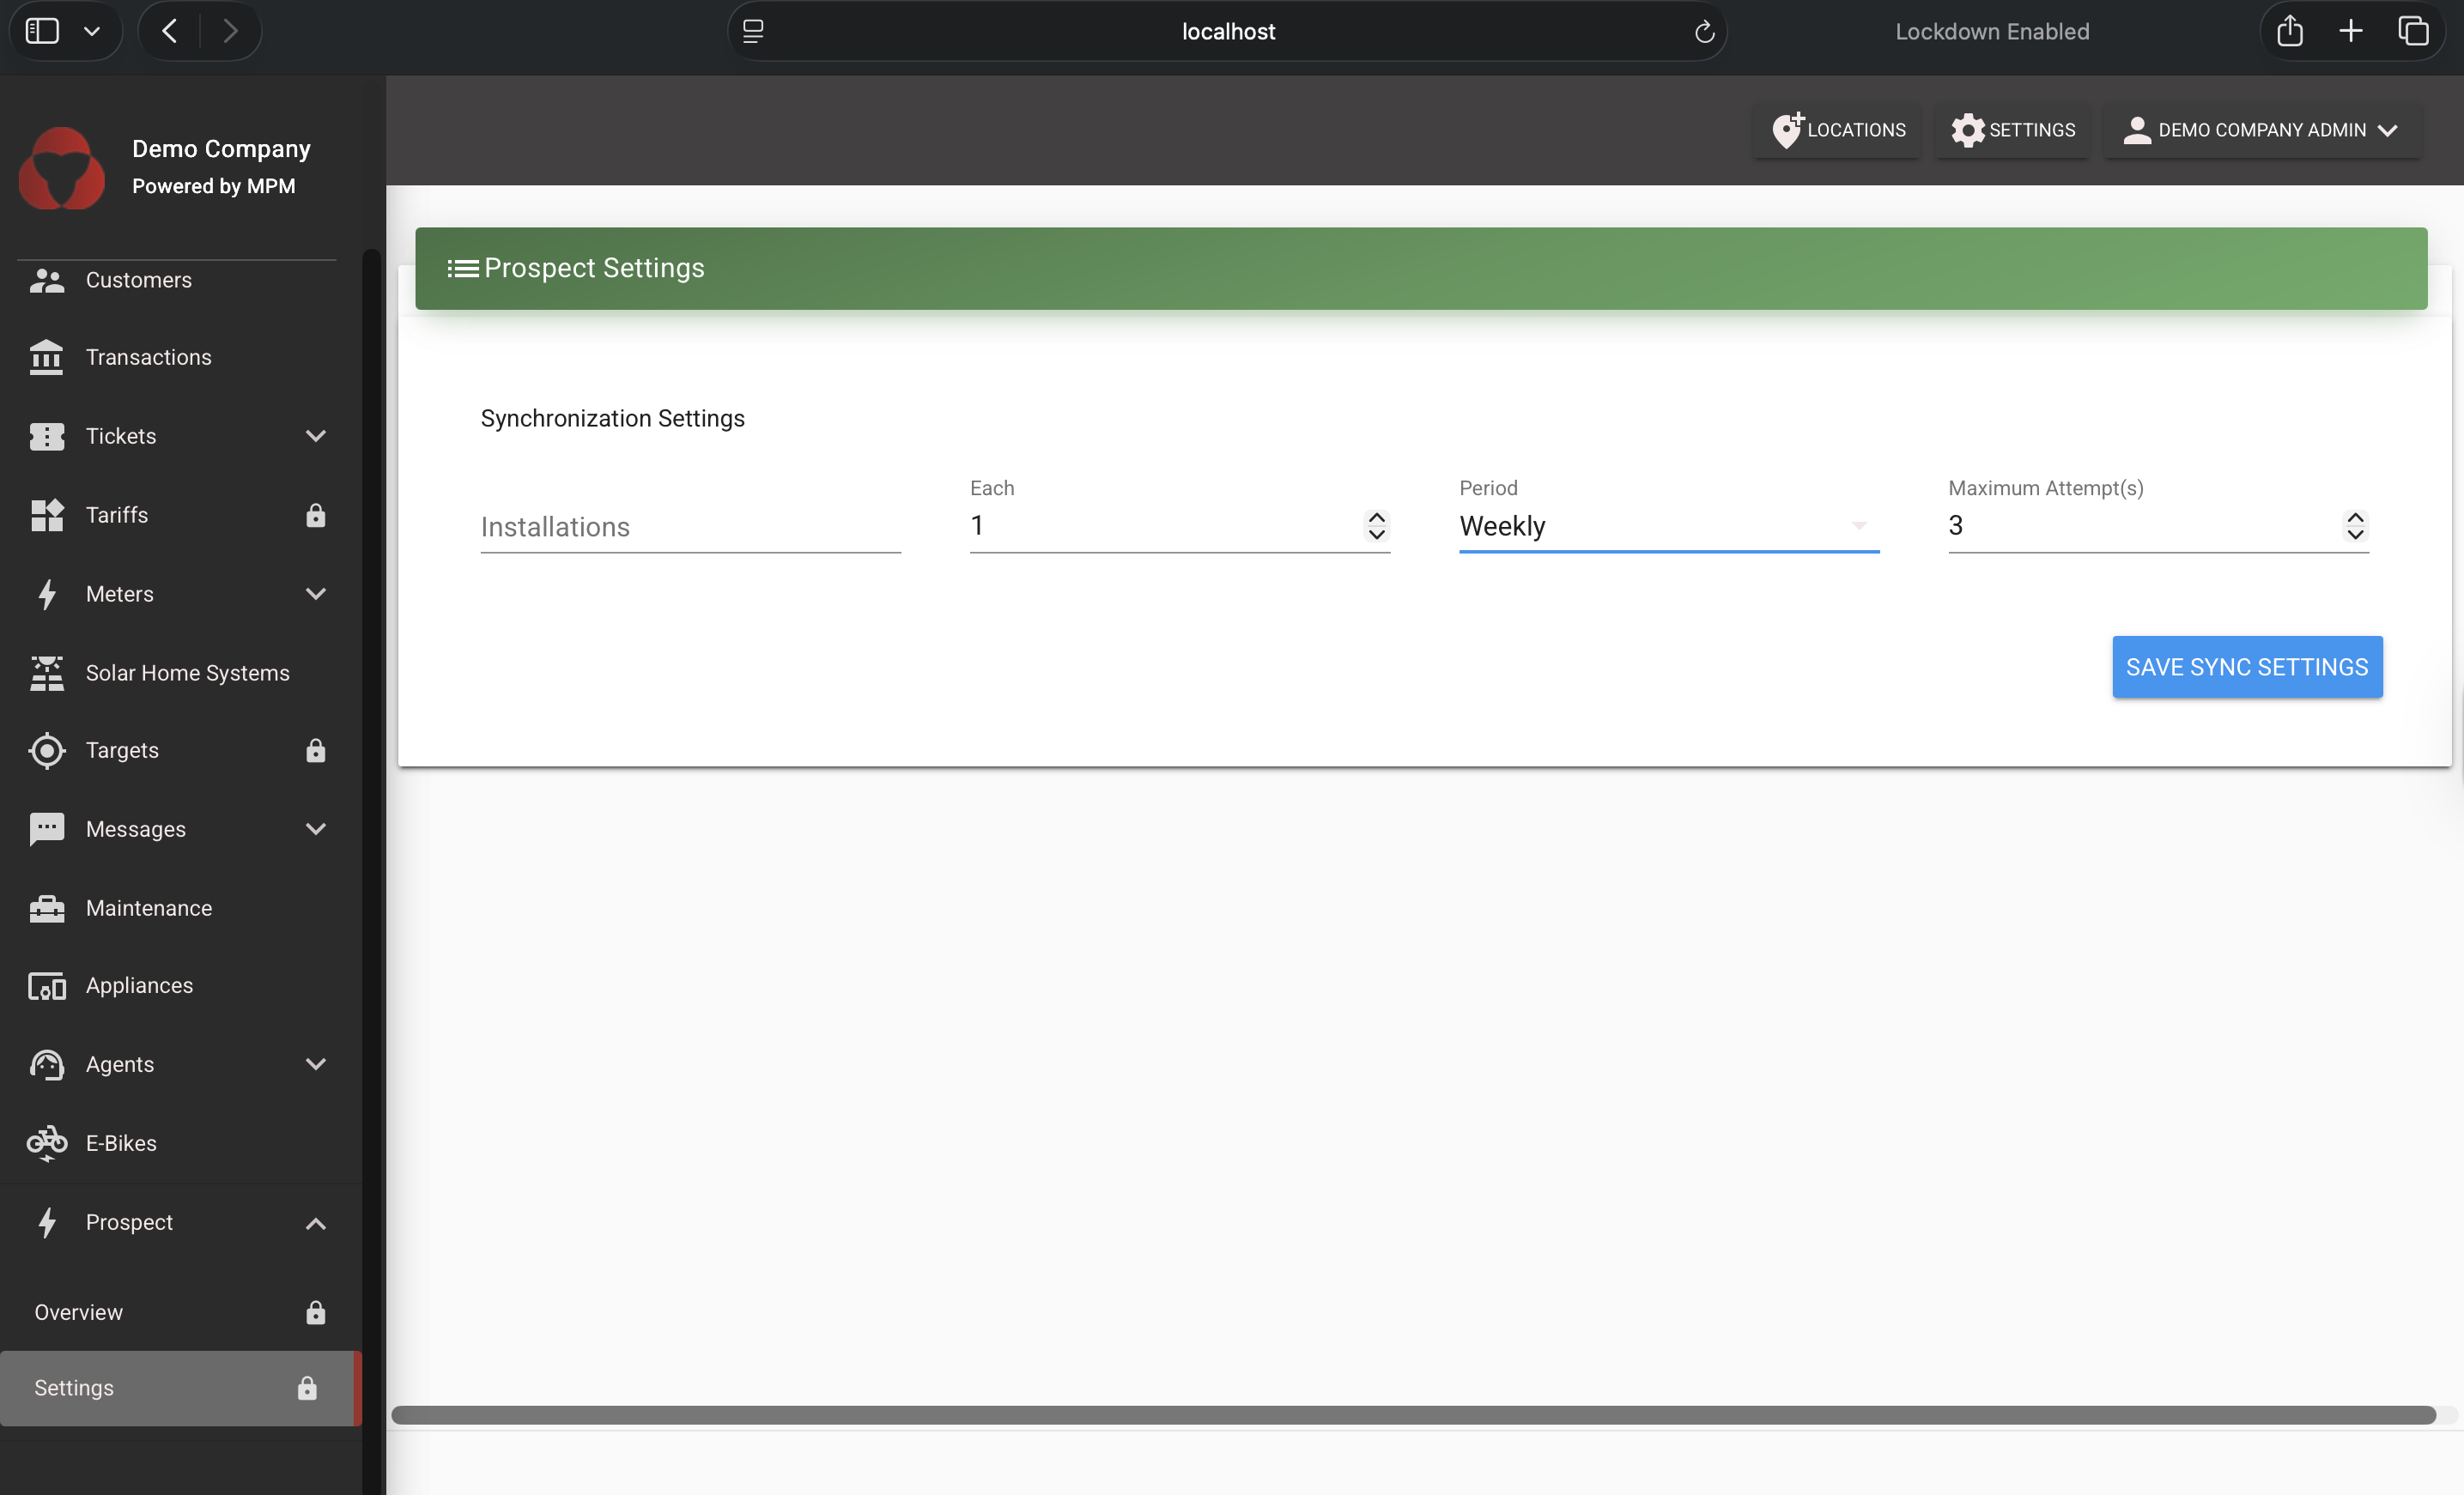Image resolution: width=2464 pixels, height=1495 pixels.
Task: Expand the Meters submenu
Action: tap(316, 594)
